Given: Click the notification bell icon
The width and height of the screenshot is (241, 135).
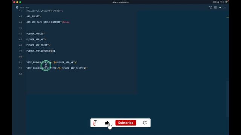Looking at the screenshot, I should 145,123.
